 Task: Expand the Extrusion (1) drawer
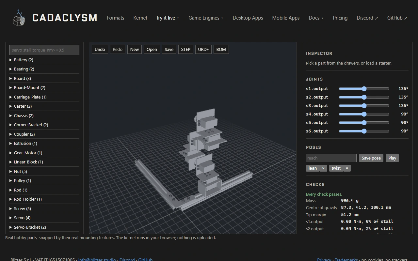44,144
